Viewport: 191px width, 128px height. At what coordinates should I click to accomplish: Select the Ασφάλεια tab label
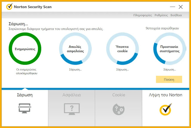click(72, 95)
